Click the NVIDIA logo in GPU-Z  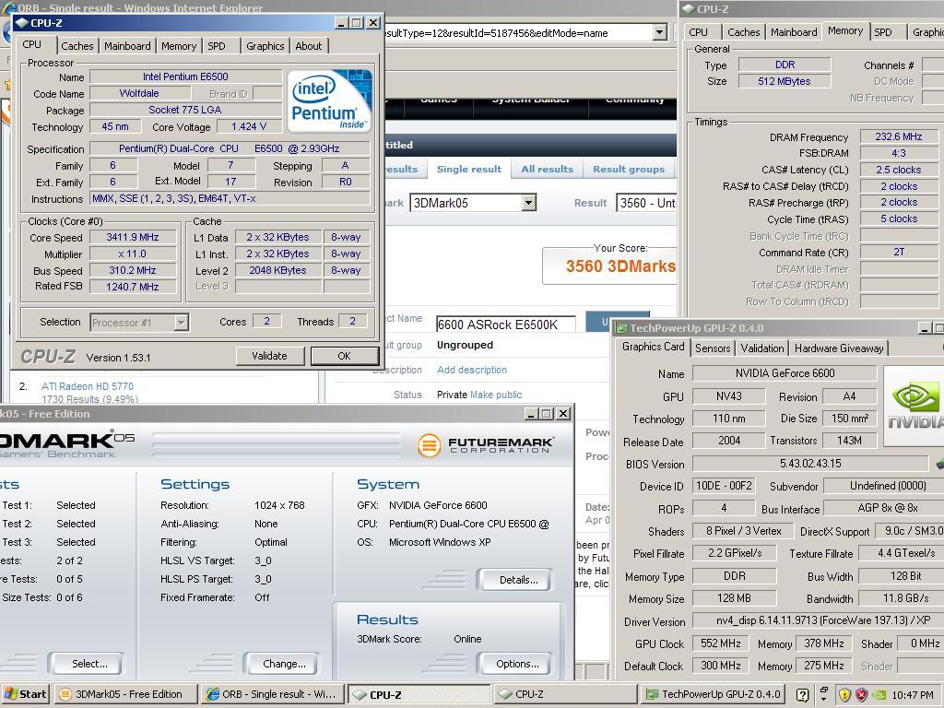914,406
